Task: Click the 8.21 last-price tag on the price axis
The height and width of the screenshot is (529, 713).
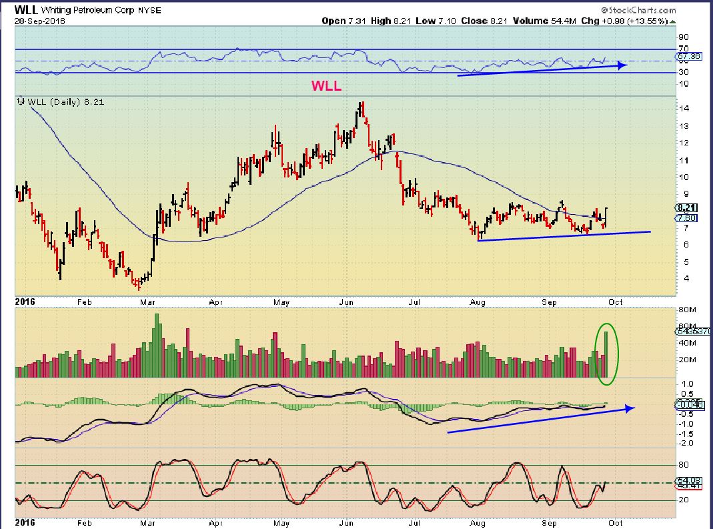Action: point(686,208)
